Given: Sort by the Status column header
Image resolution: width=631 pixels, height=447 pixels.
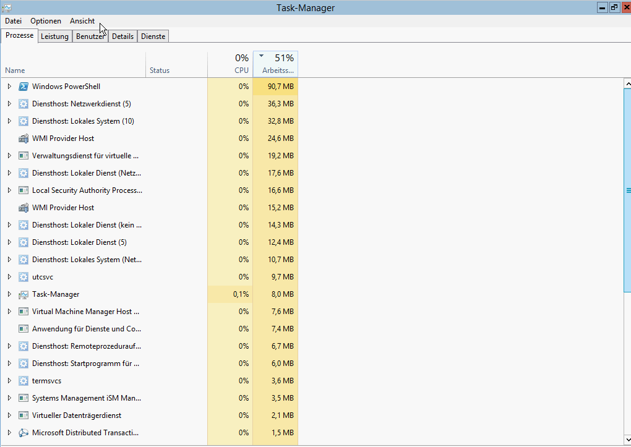Looking at the screenshot, I should point(176,64).
